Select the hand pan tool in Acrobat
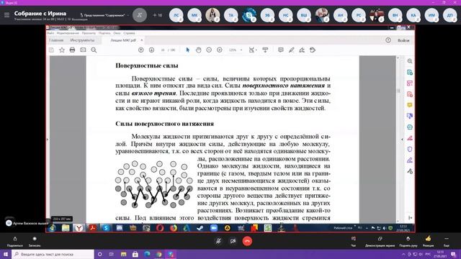This screenshot has width=461, height=259. (199, 50)
